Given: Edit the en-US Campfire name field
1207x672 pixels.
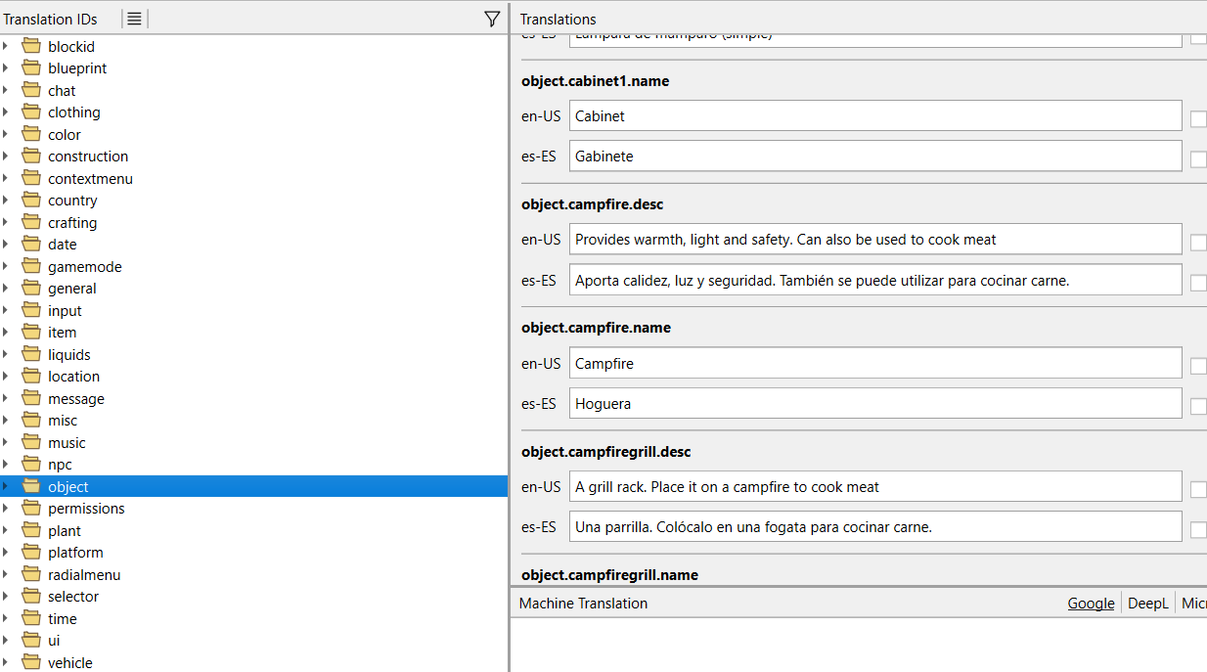Looking at the screenshot, I should pos(874,363).
